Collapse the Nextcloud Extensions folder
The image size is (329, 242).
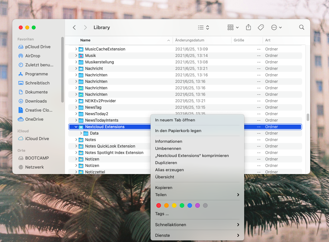[76, 127]
